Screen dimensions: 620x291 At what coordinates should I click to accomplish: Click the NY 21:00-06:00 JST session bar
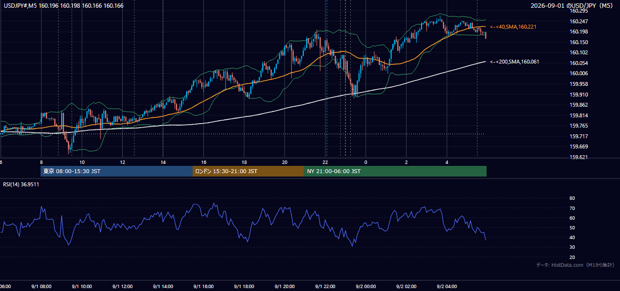[395, 171]
